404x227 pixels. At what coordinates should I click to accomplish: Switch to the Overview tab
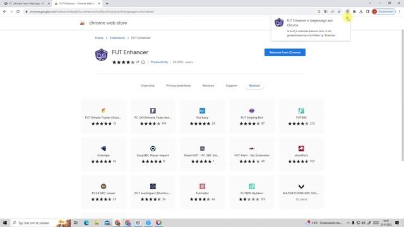click(148, 86)
